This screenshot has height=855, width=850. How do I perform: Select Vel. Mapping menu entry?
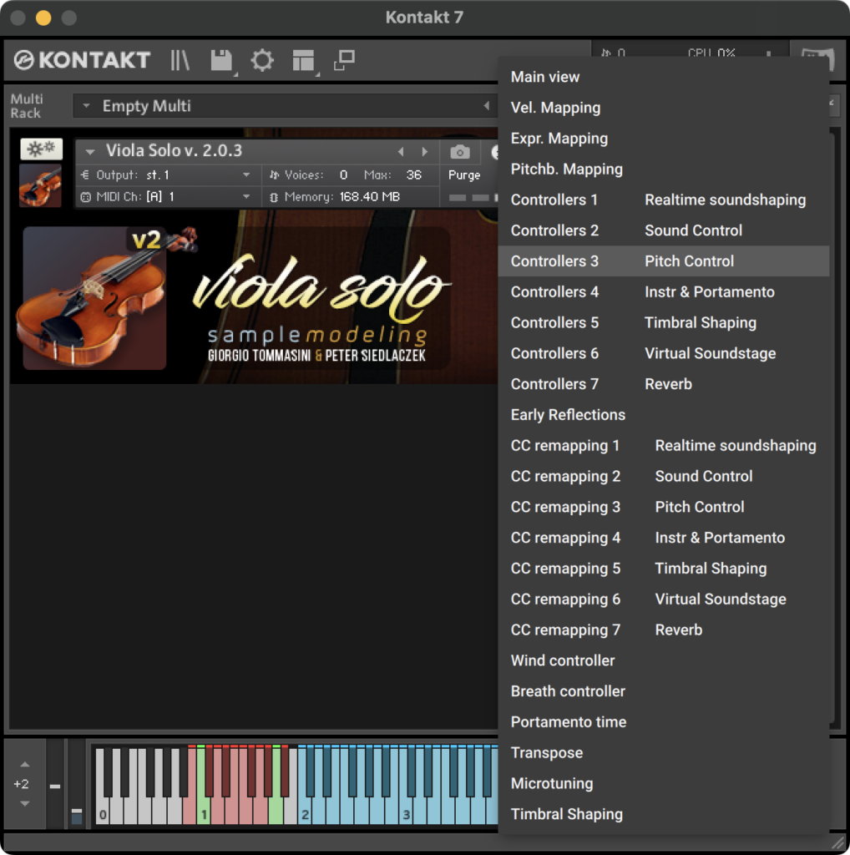coord(664,108)
